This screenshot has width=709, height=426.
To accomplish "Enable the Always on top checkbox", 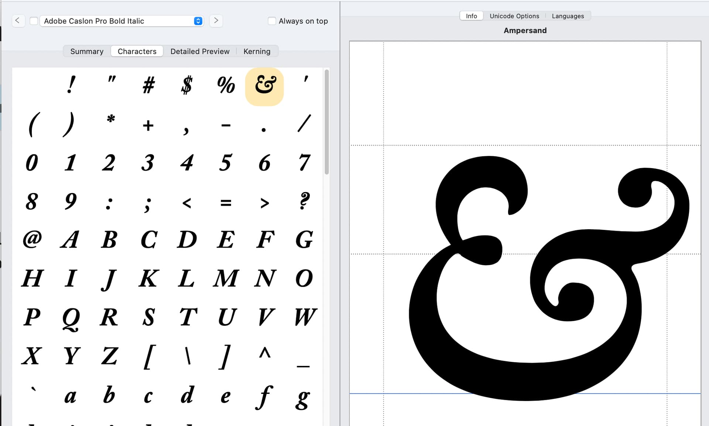I will [272, 21].
